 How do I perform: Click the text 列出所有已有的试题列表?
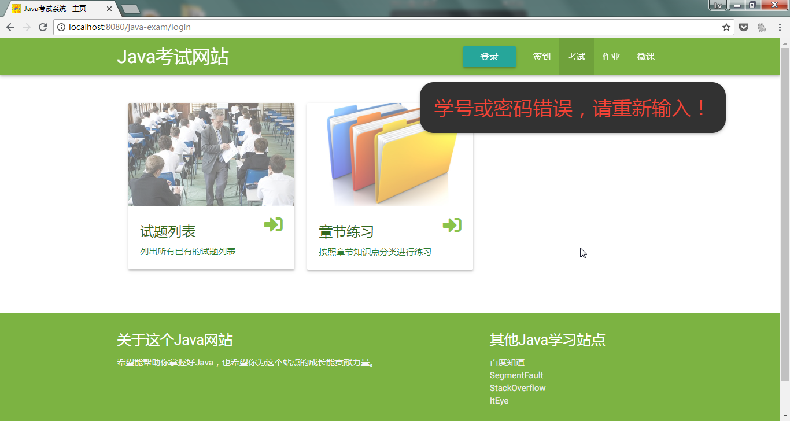click(x=188, y=252)
